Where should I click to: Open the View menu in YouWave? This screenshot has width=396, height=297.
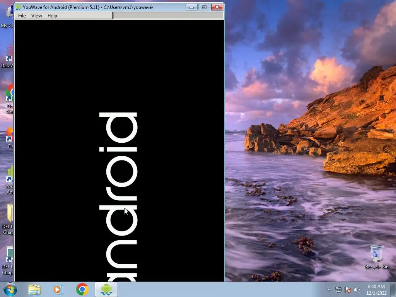(x=37, y=15)
